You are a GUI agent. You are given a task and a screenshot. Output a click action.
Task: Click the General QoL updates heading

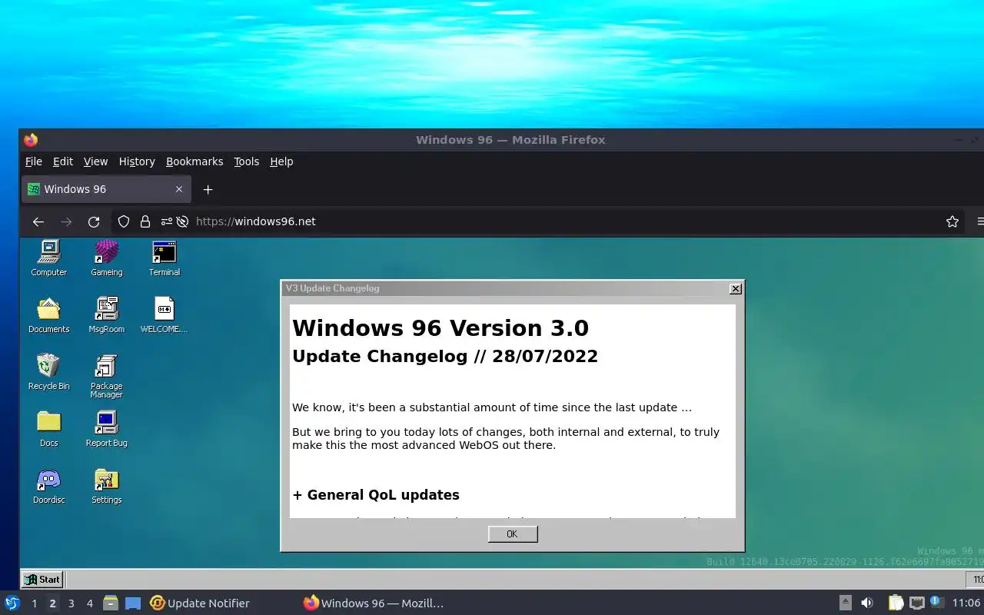376,495
